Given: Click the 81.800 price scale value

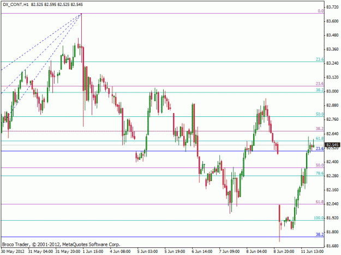Looking at the screenshot, I should tap(332, 232).
